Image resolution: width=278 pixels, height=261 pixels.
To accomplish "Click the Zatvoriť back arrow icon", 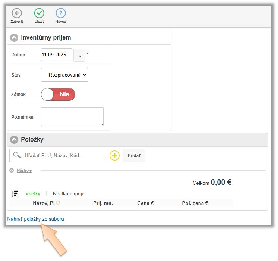I will (x=17, y=13).
